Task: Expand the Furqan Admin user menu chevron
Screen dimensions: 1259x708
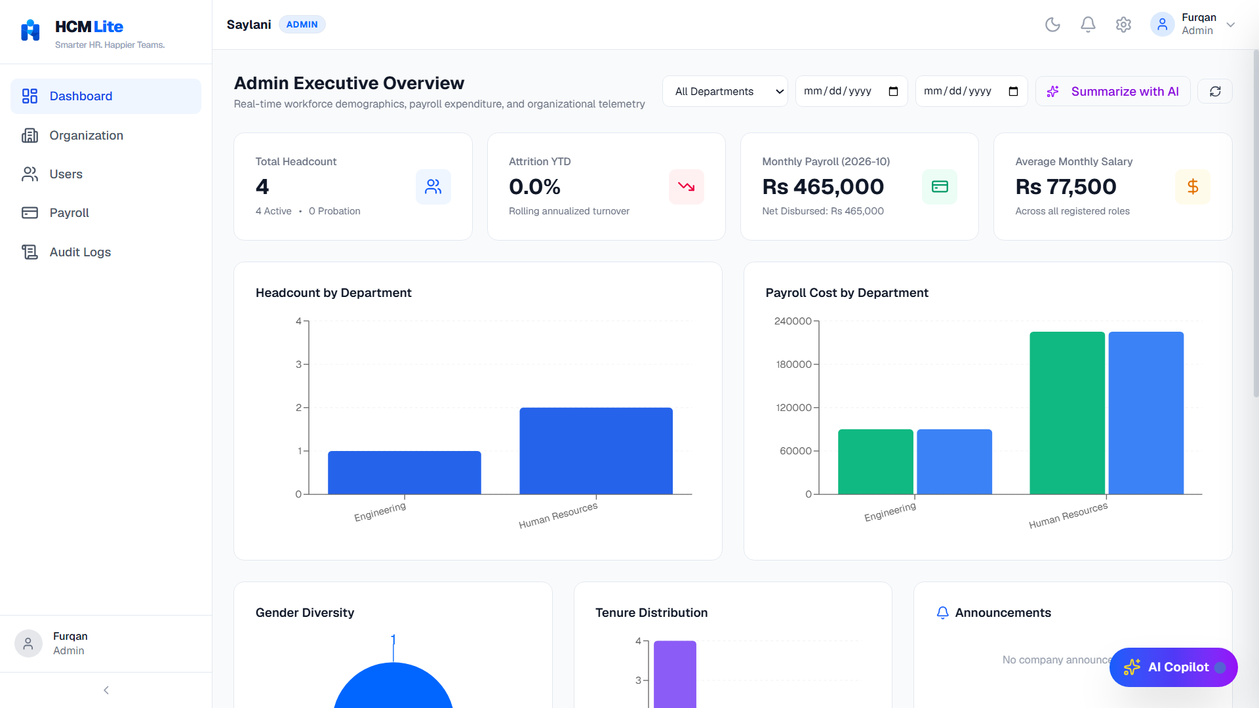Action: coord(1231,25)
